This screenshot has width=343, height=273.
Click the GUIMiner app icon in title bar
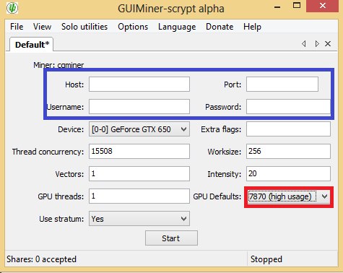click(x=12, y=8)
